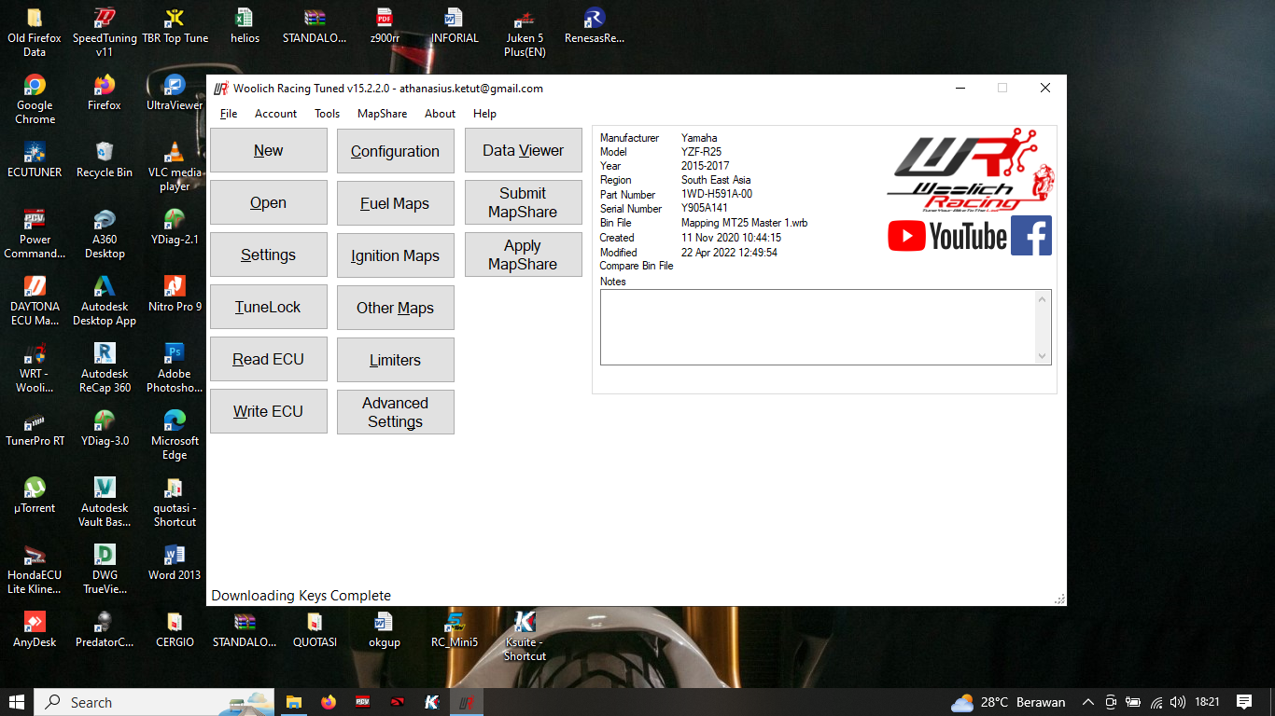Open the About menu
Image resolution: width=1275 pixels, height=716 pixels.
click(x=440, y=114)
